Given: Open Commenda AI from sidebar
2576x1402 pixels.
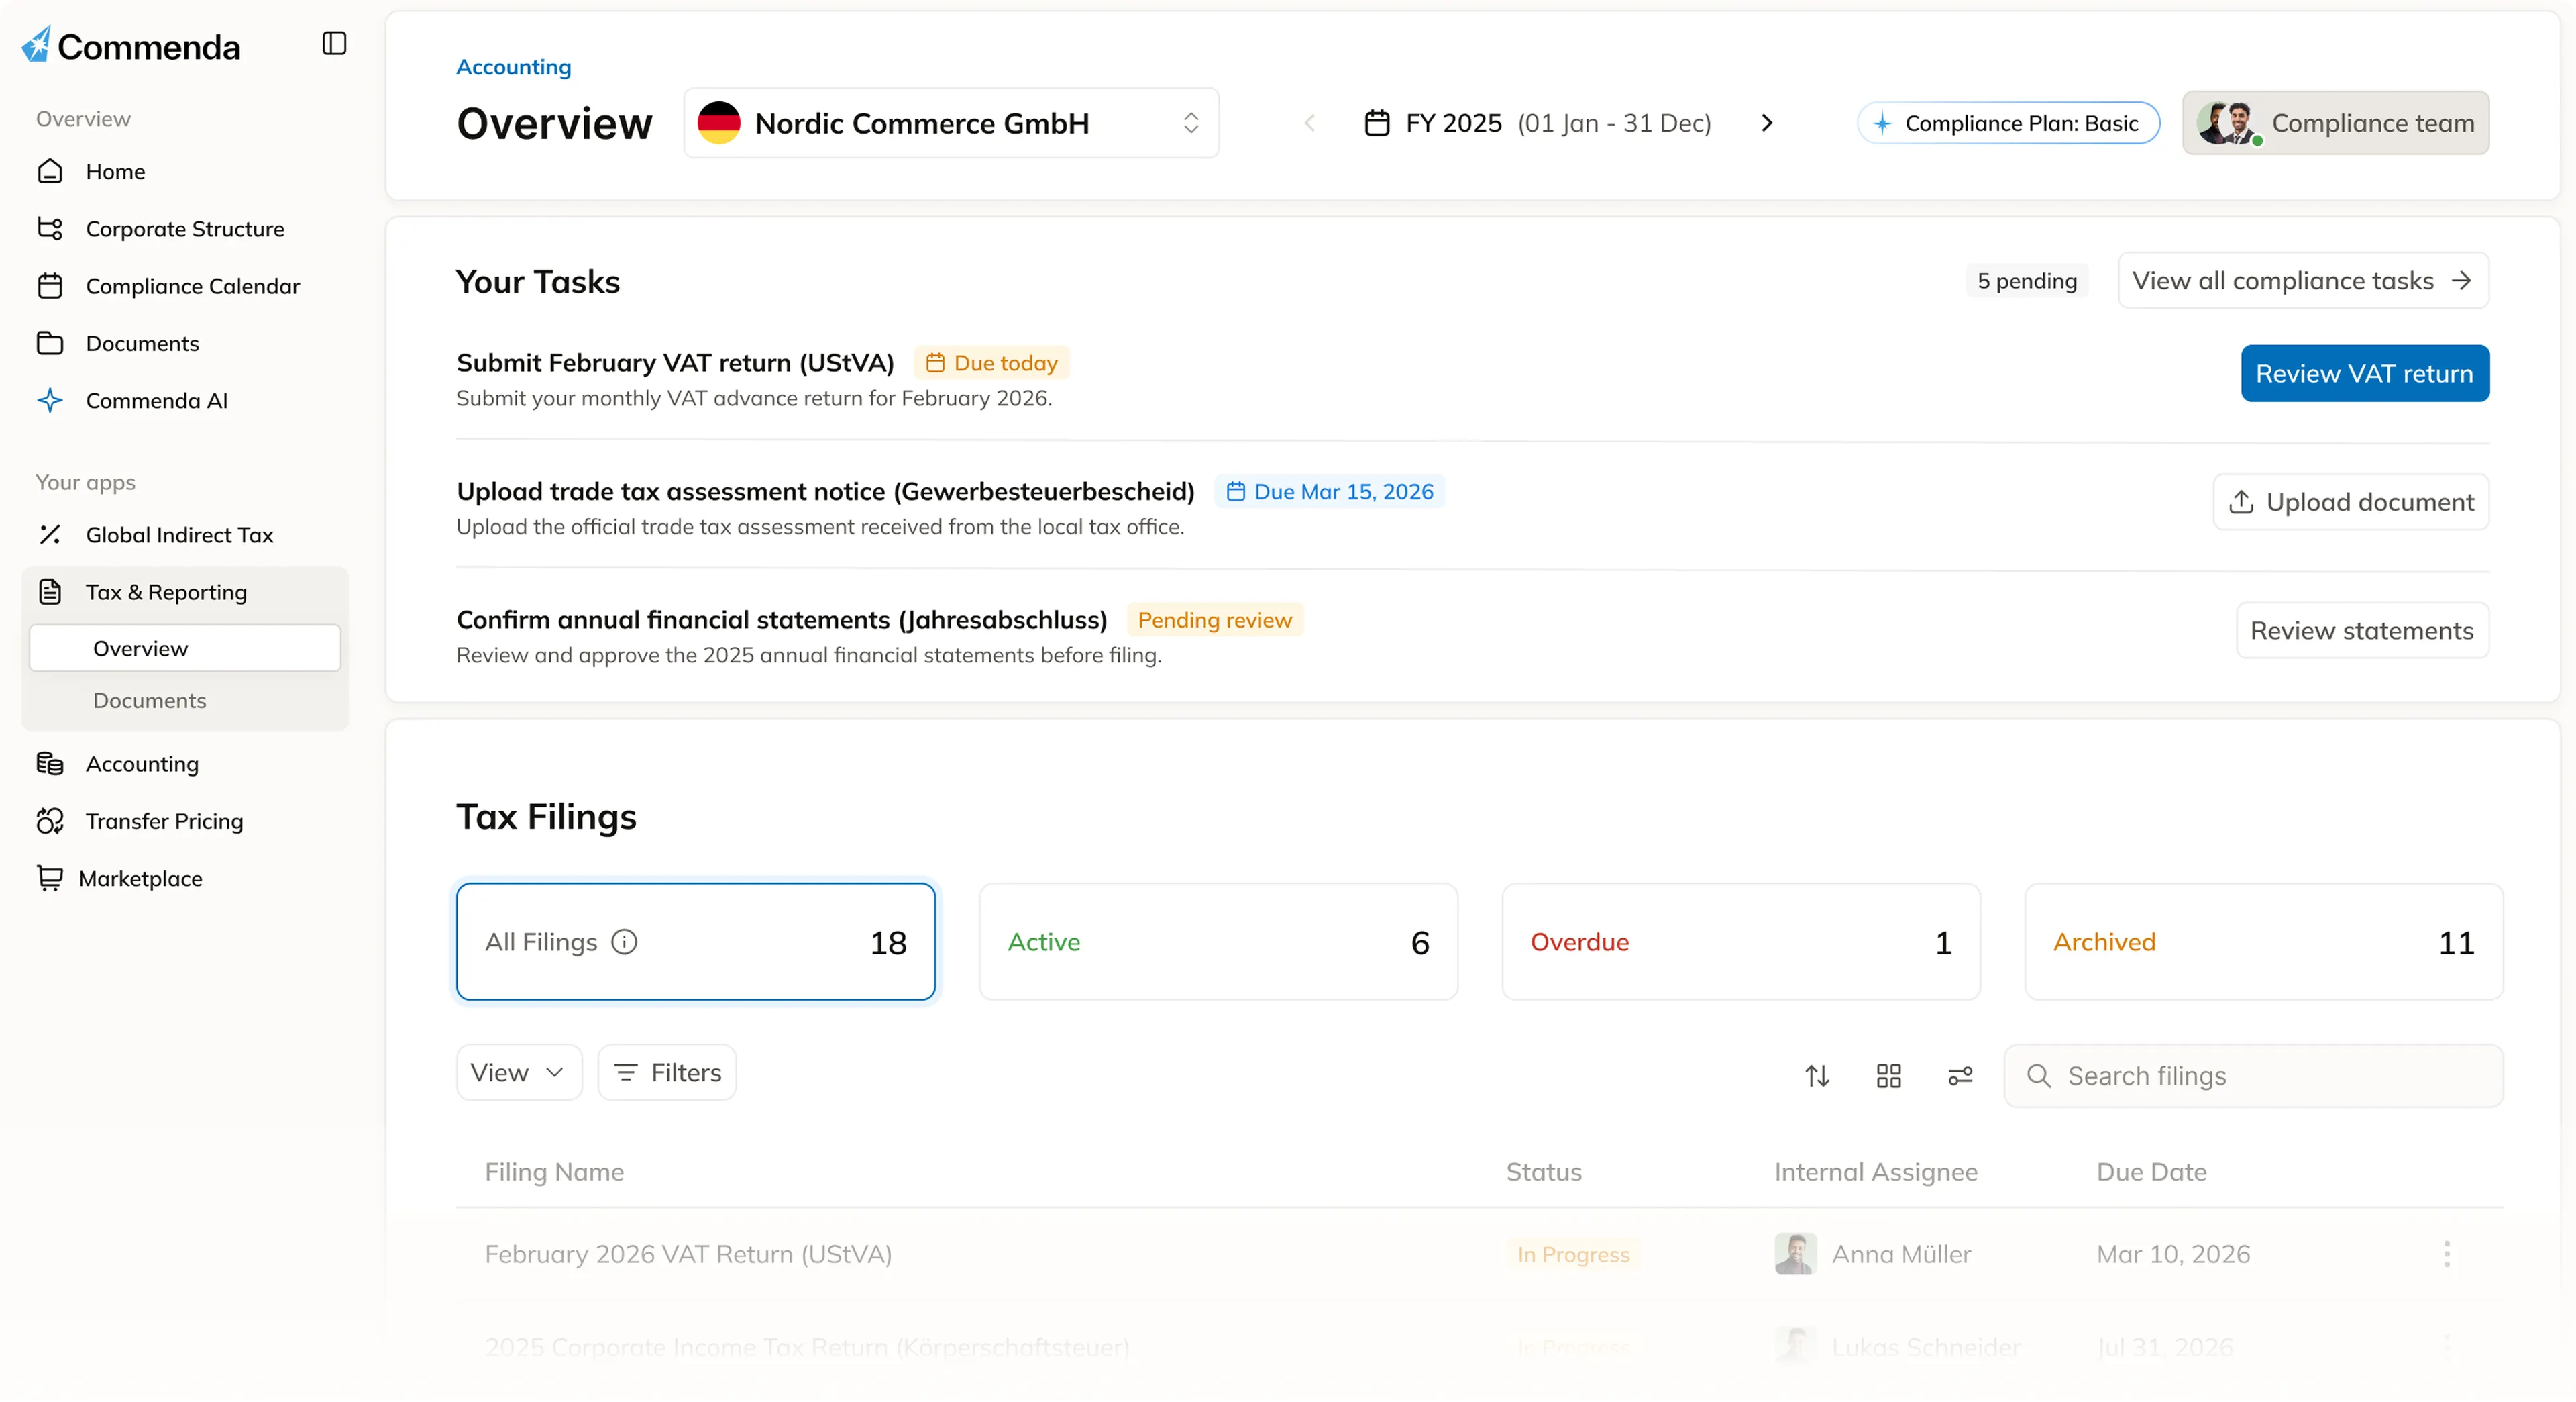Looking at the screenshot, I should [156, 400].
